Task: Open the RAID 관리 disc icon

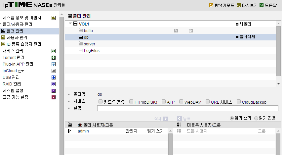Action: 54,84
